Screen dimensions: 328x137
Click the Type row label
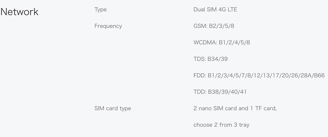pos(100,9)
